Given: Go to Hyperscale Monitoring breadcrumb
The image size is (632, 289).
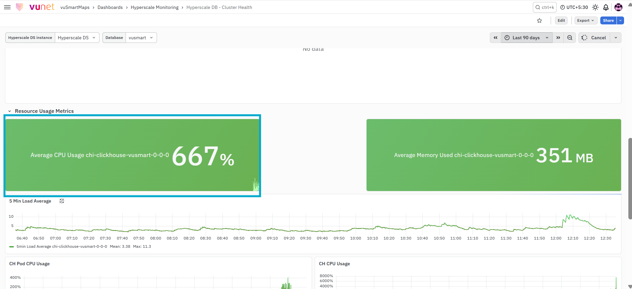Looking at the screenshot, I should coord(154,7).
